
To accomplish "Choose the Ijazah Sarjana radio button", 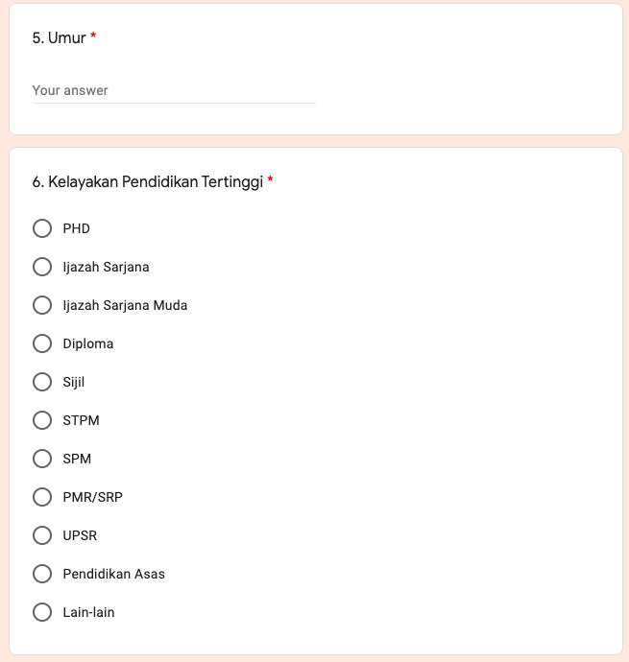I will 42,267.
